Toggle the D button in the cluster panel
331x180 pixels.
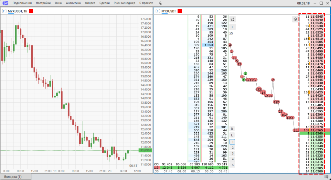tap(232, 129)
